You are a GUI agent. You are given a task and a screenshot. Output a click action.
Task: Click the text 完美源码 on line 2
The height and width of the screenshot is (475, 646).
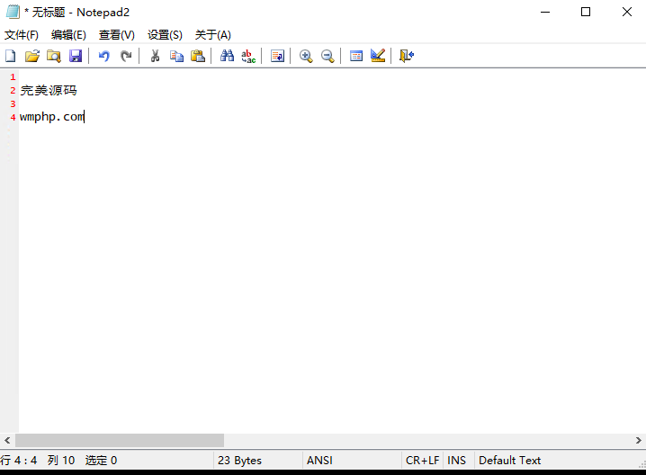point(49,90)
